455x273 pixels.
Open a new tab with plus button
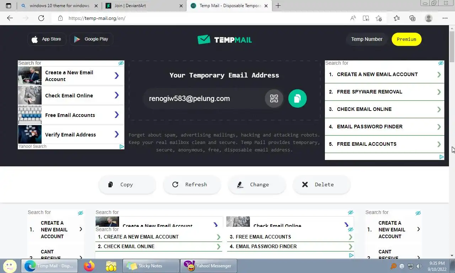[x=278, y=6]
